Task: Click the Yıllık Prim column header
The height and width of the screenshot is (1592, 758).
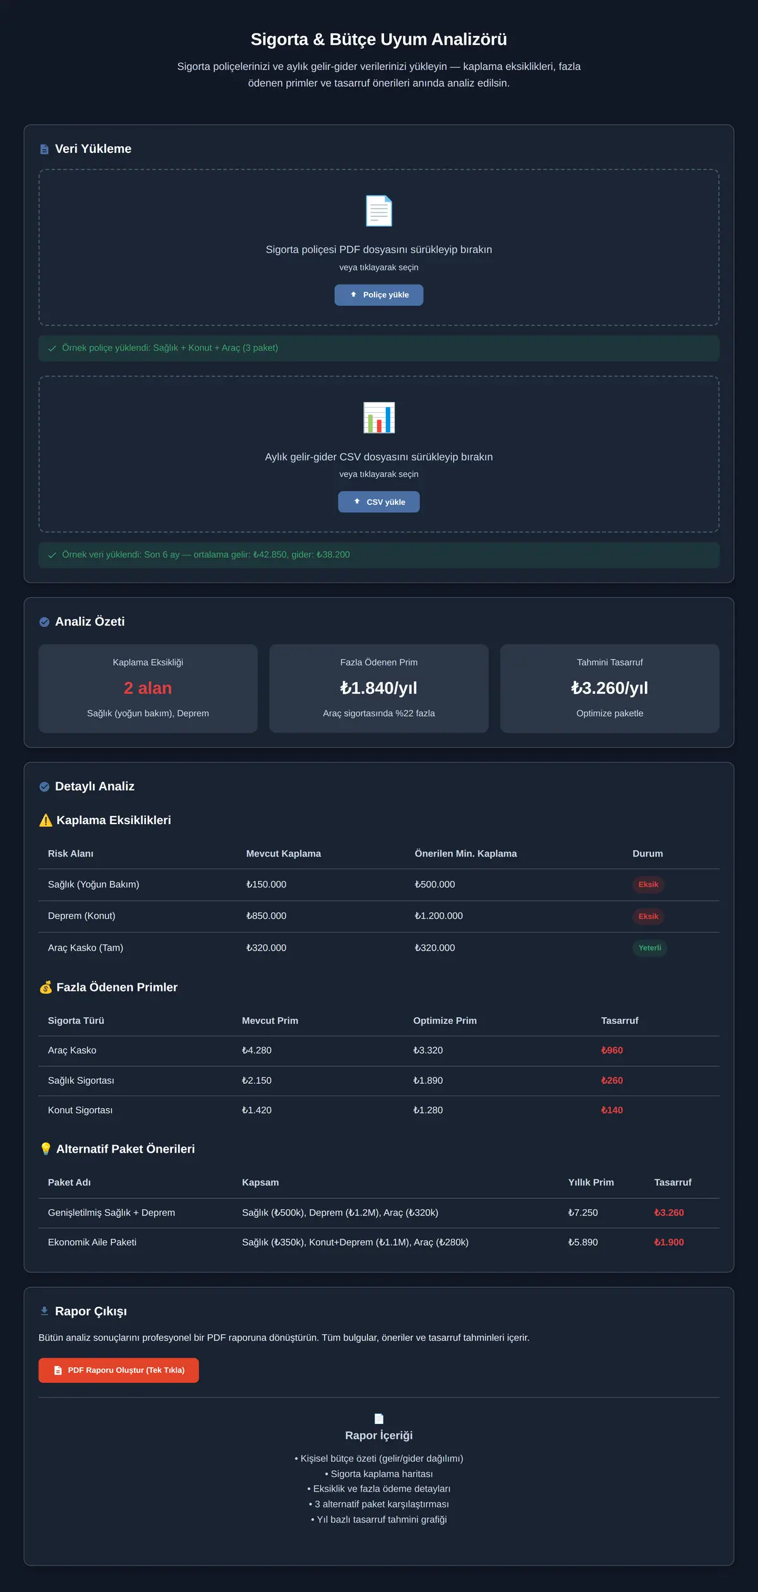Action: (591, 1182)
